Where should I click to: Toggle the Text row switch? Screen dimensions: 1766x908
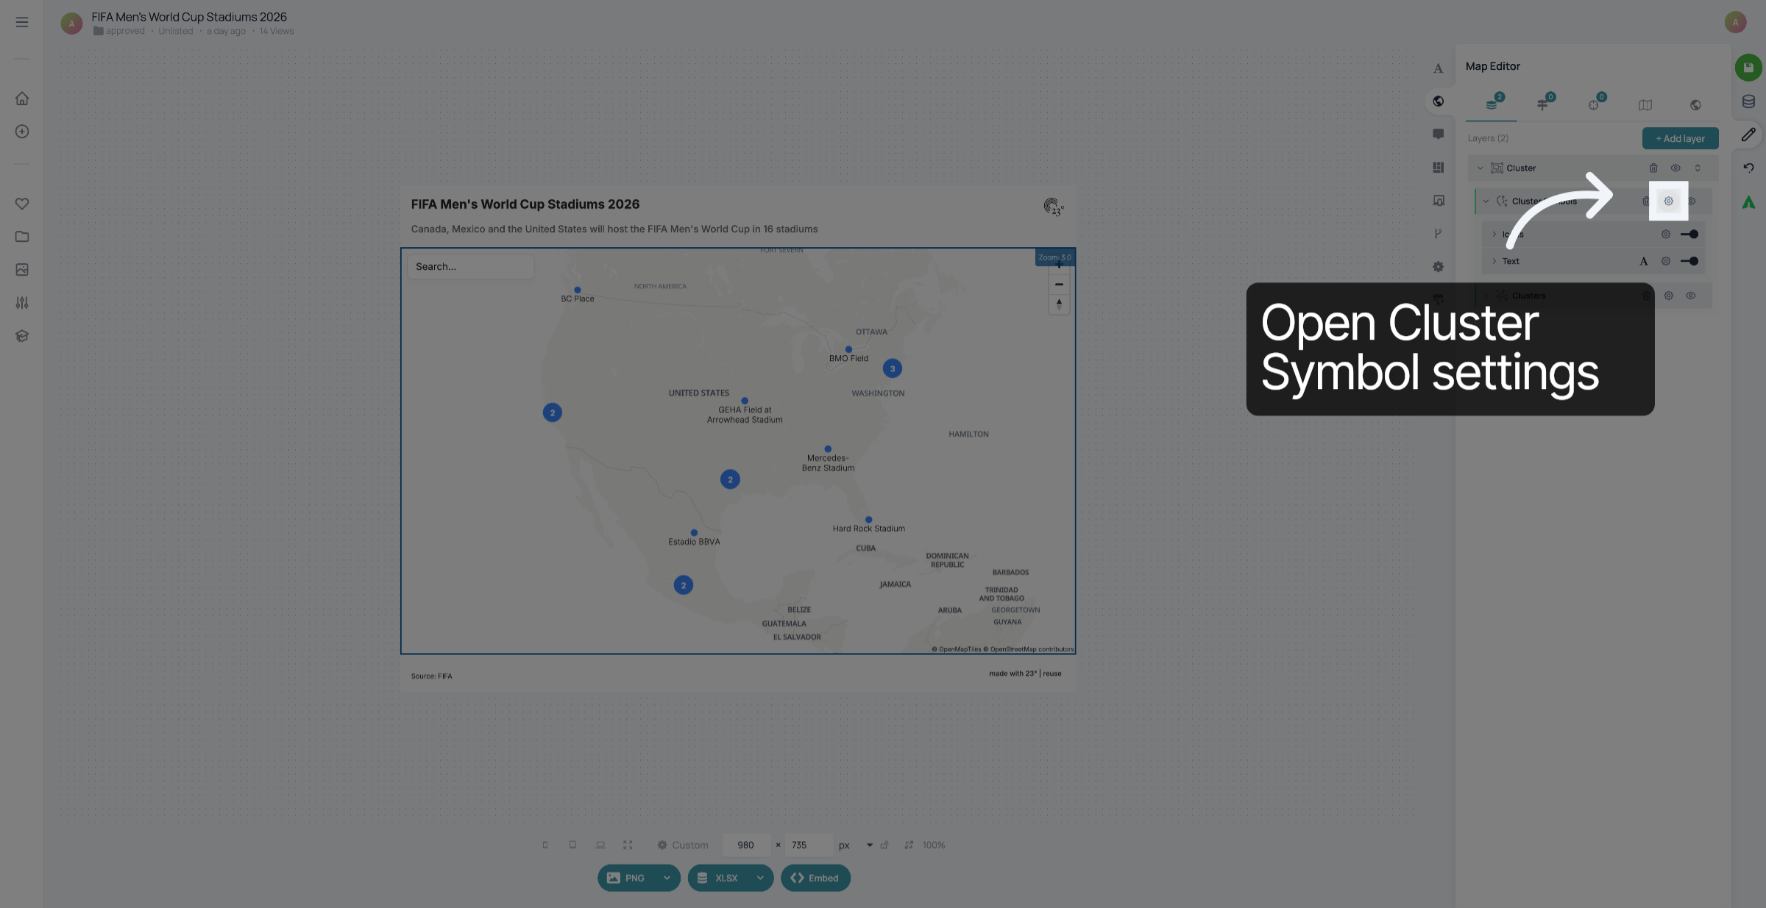(1689, 261)
